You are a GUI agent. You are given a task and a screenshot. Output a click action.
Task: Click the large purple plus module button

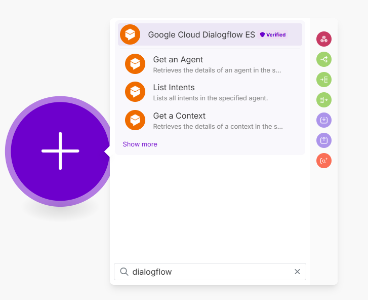[x=60, y=152]
